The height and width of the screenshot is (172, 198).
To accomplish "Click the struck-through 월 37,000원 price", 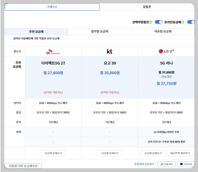I will pos(166,72).
